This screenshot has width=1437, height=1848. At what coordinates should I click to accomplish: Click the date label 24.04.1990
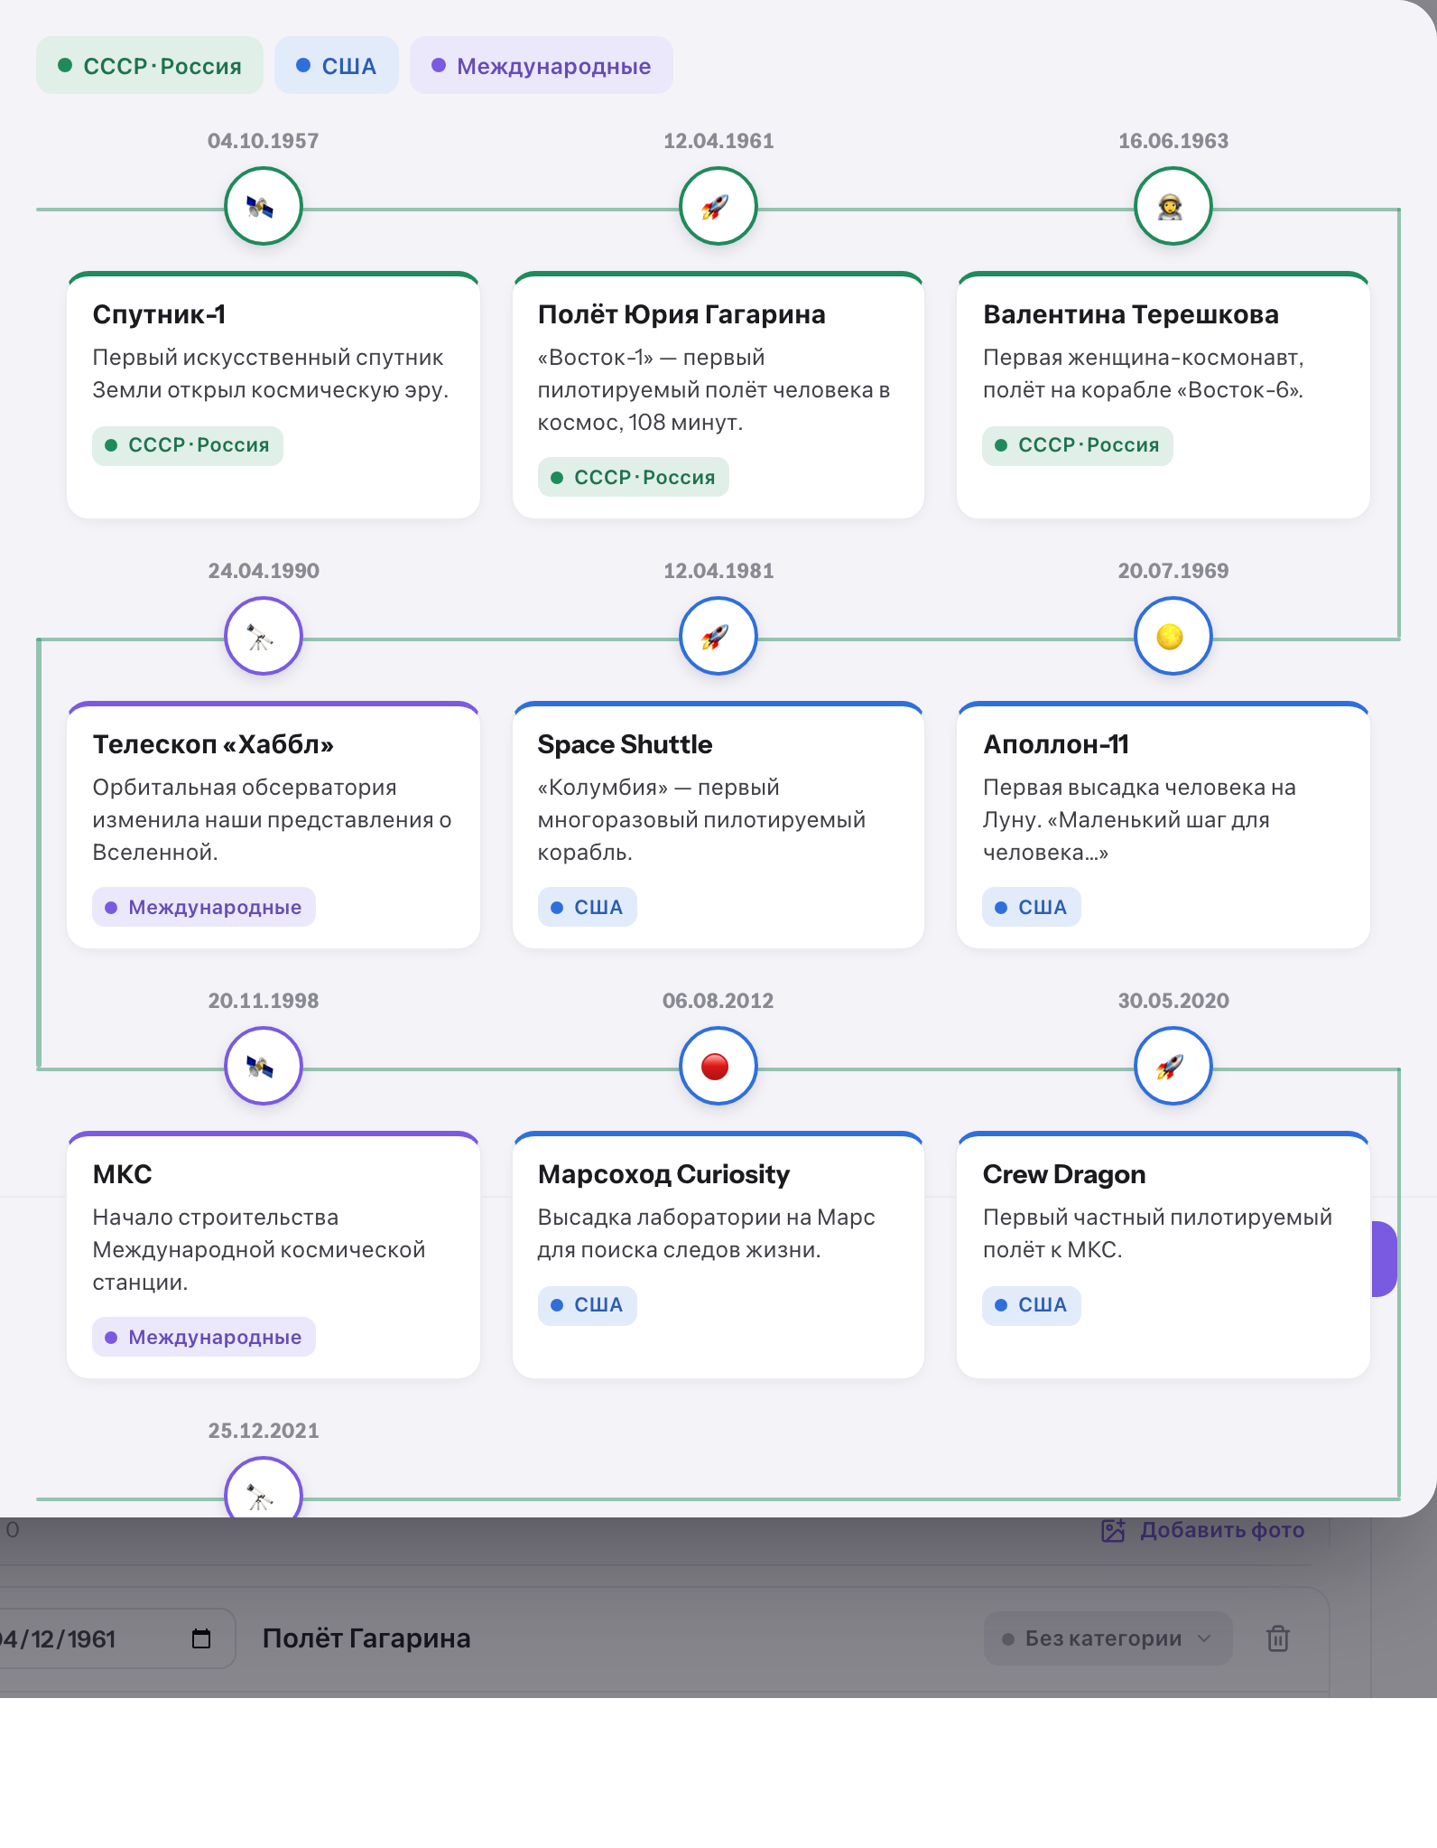[264, 571]
